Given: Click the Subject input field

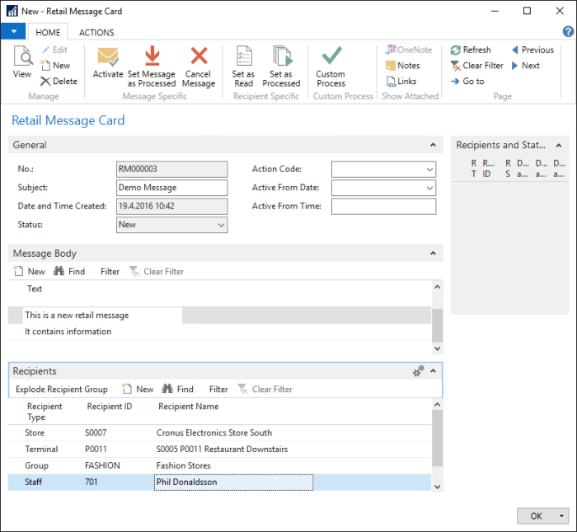Looking at the screenshot, I should (x=171, y=188).
